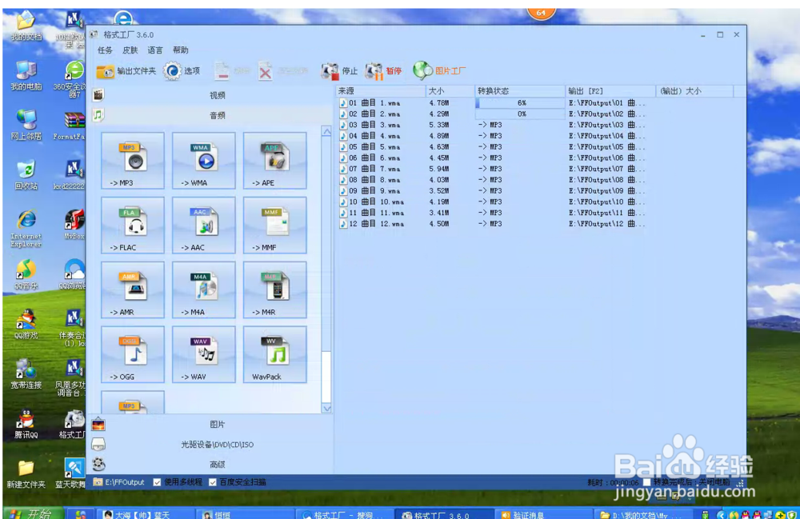Image resolution: width=800 pixels, height=519 pixels.
Task: Click the E:\FFOutput folder path
Action: 119,481
